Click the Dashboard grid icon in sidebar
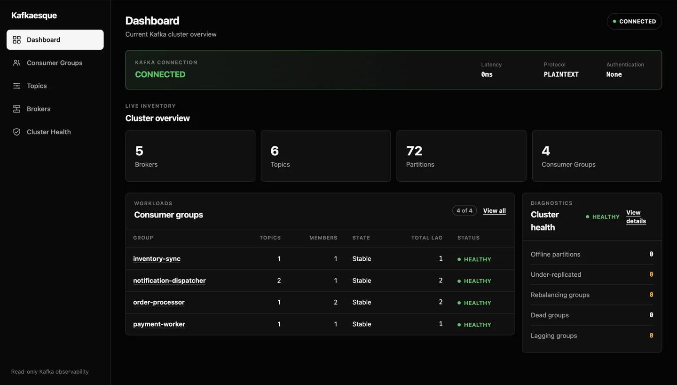This screenshot has height=385, width=677. click(16, 40)
